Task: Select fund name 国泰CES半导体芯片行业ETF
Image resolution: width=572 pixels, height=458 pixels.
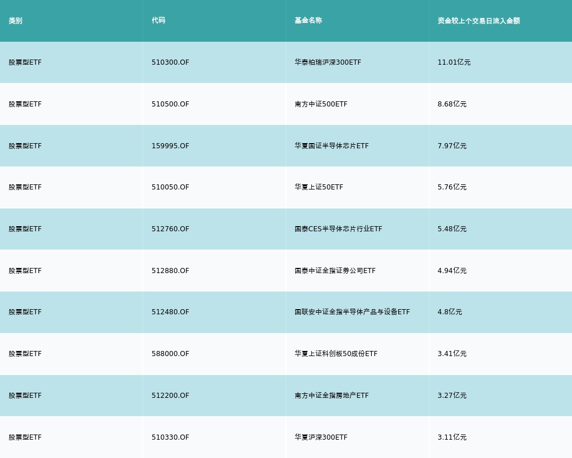Action: coord(339,229)
